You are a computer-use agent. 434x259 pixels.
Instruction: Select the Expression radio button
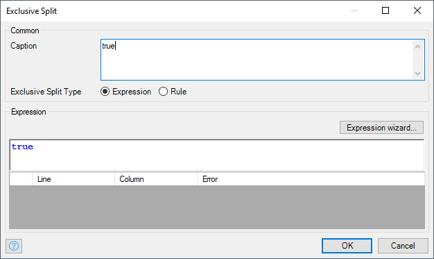105,92
